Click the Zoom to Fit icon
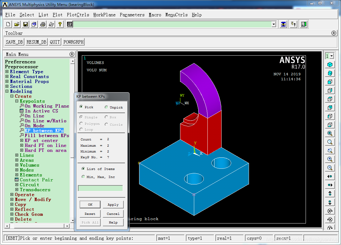This screenshot has width=341, height=245. point(330,133)
